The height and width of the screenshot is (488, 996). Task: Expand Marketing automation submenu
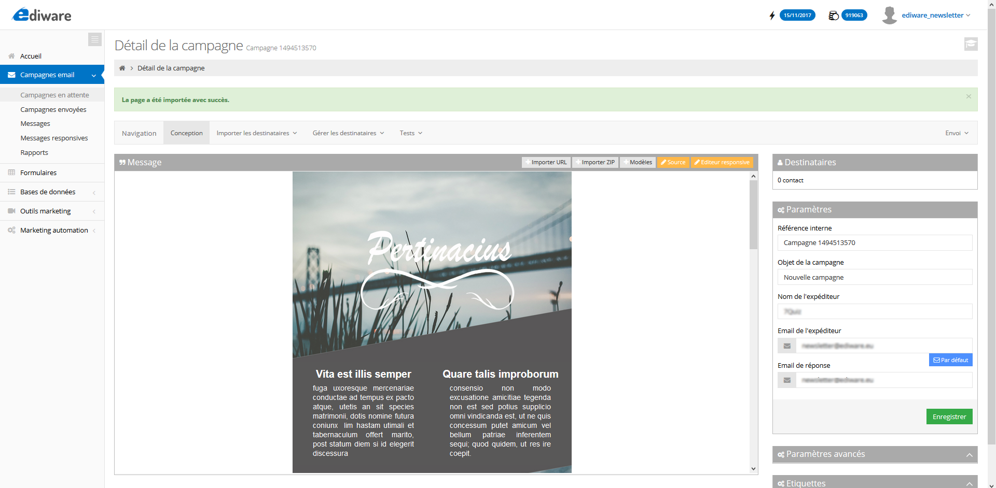[x=94, y=231]
